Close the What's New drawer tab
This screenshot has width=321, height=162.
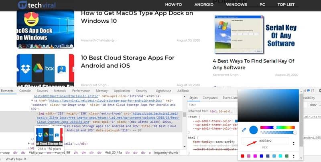[x=25, y=159]
